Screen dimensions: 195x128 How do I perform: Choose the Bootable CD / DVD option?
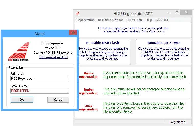tap(164, 52)
